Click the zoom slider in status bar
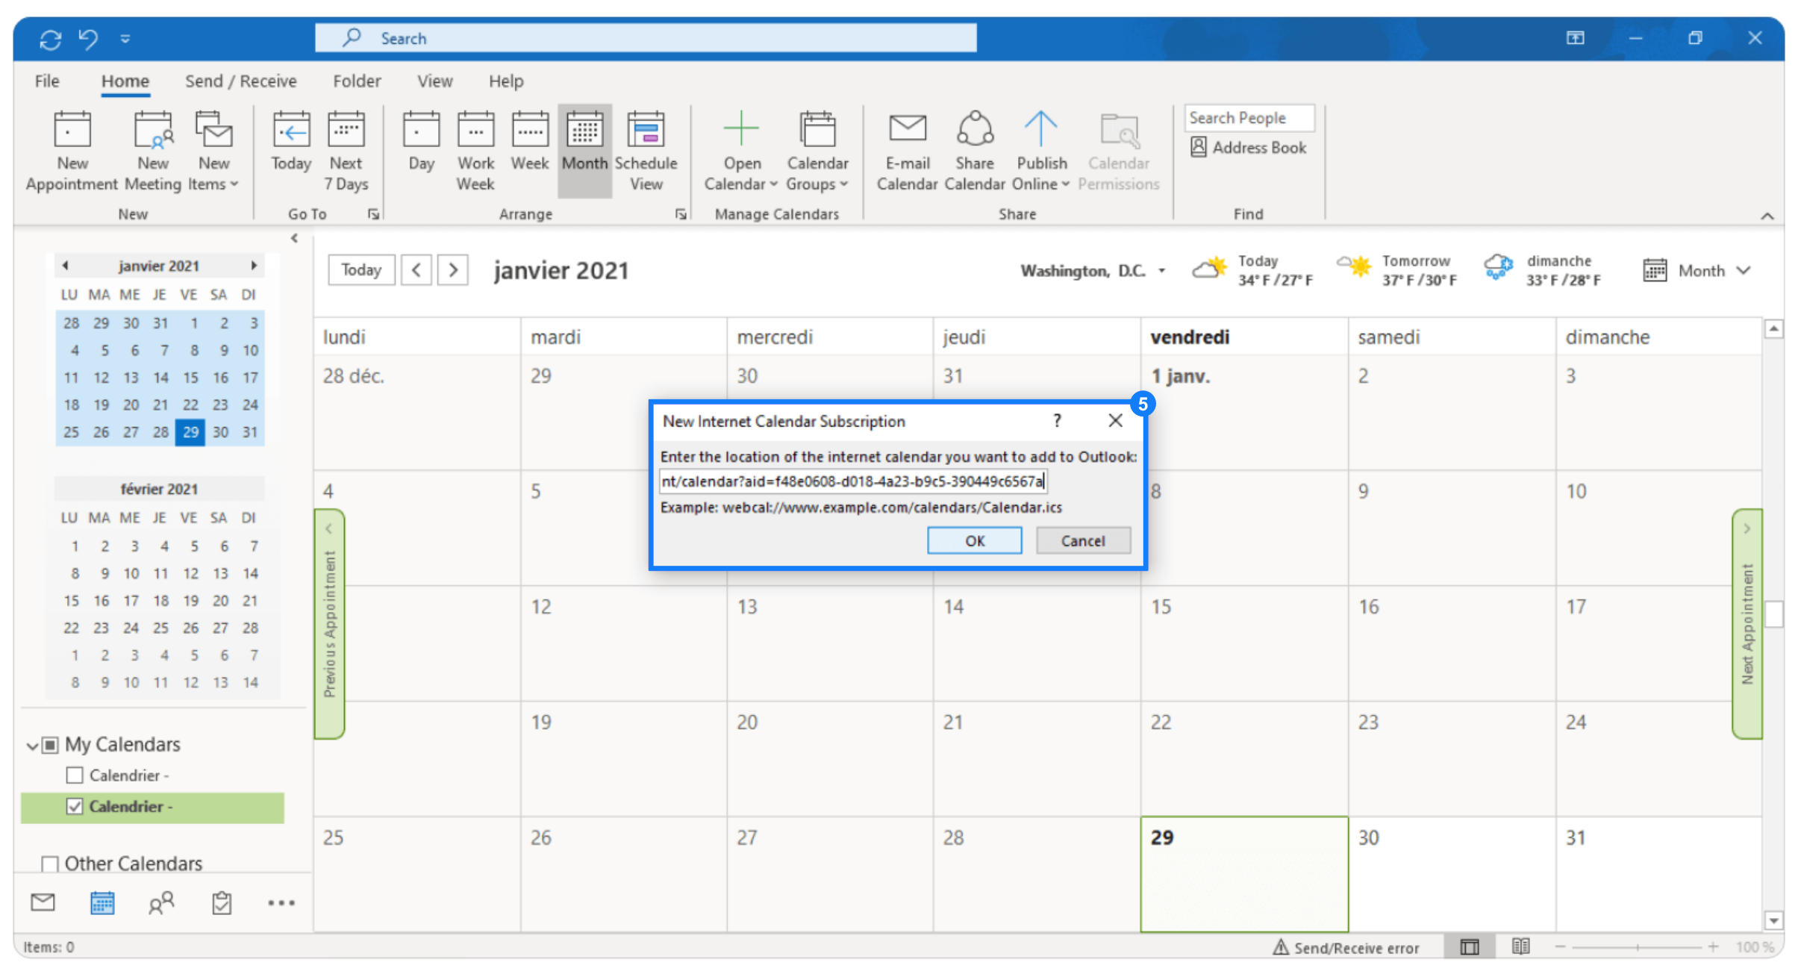This screenshot has width=1798, height=974. (1638, 947)
